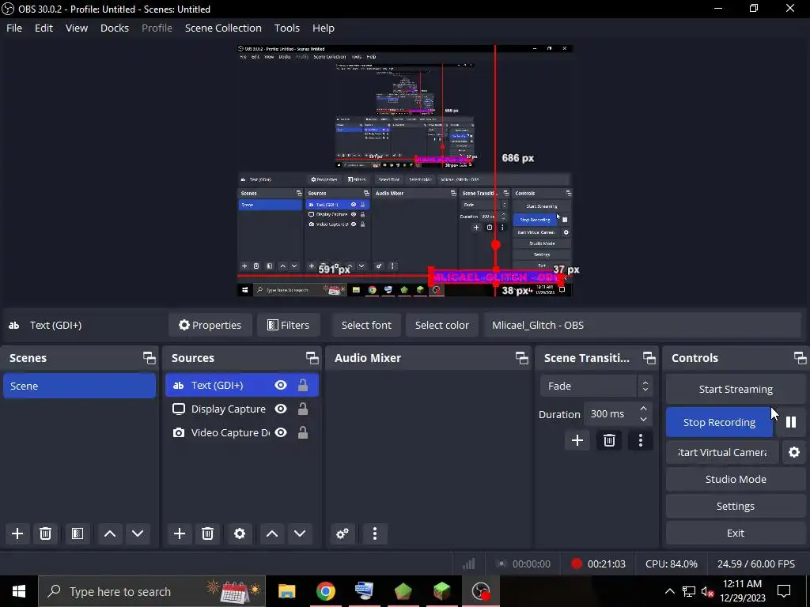Open the Windows Start menu

[x=19, y=591]
